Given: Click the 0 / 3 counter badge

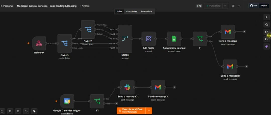Looking at the screenshot, I should coord(199,6).
